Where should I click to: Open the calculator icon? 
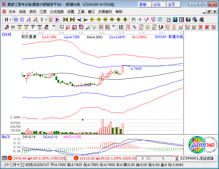pos(175,20)
